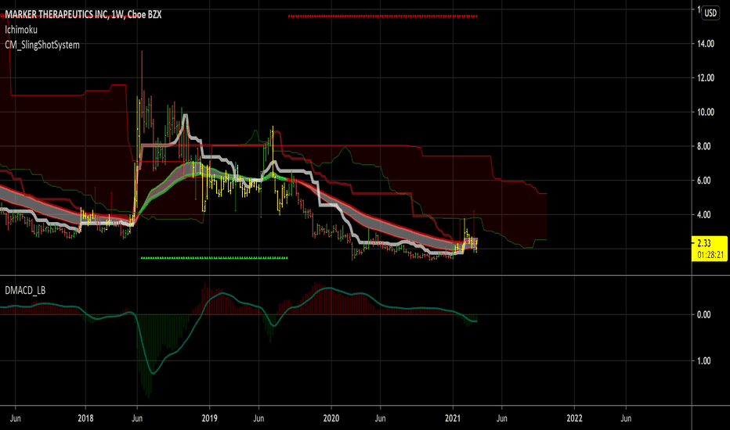
Task: Click the red dotted resistance line at top
Action: [x=383, y=16]
